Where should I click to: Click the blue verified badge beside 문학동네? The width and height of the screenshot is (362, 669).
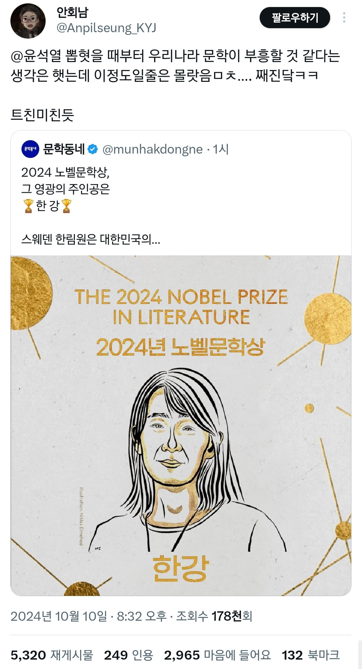point(93,149)
